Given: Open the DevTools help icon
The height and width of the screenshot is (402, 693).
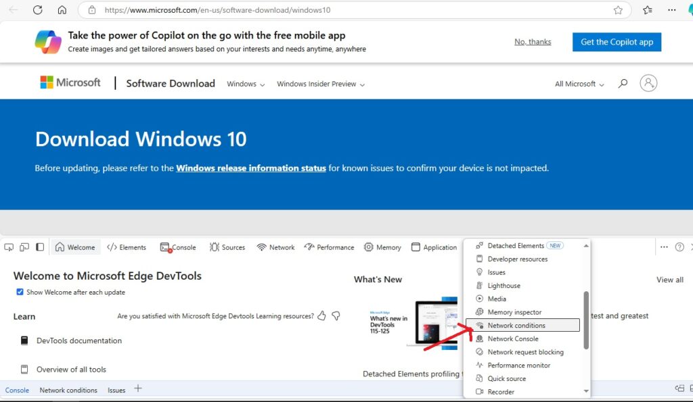Looking at the screenshot, I should click(x=679, y=247).
